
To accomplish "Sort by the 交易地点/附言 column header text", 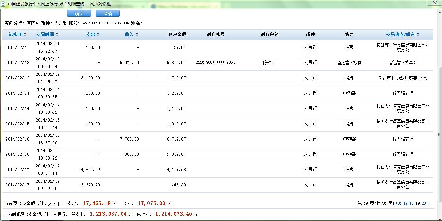I will coord(400,35).
